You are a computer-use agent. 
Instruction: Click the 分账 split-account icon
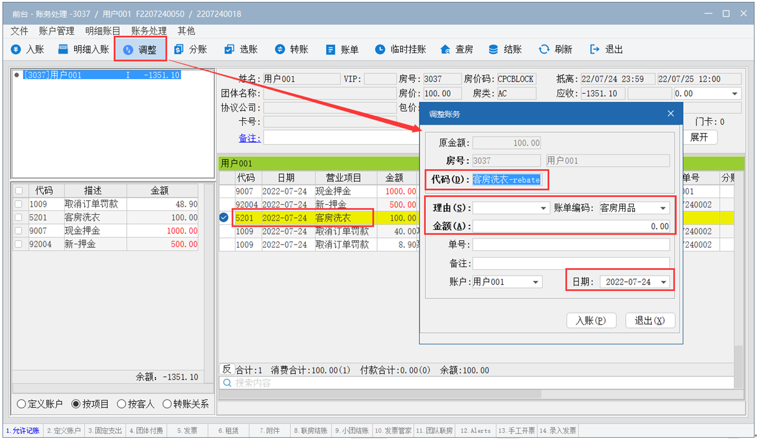(x=179, y=50)
